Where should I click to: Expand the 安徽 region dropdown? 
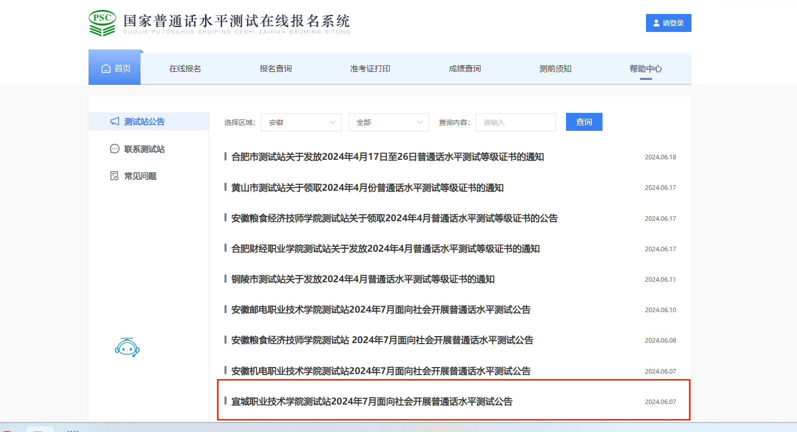tap(301, 122)
